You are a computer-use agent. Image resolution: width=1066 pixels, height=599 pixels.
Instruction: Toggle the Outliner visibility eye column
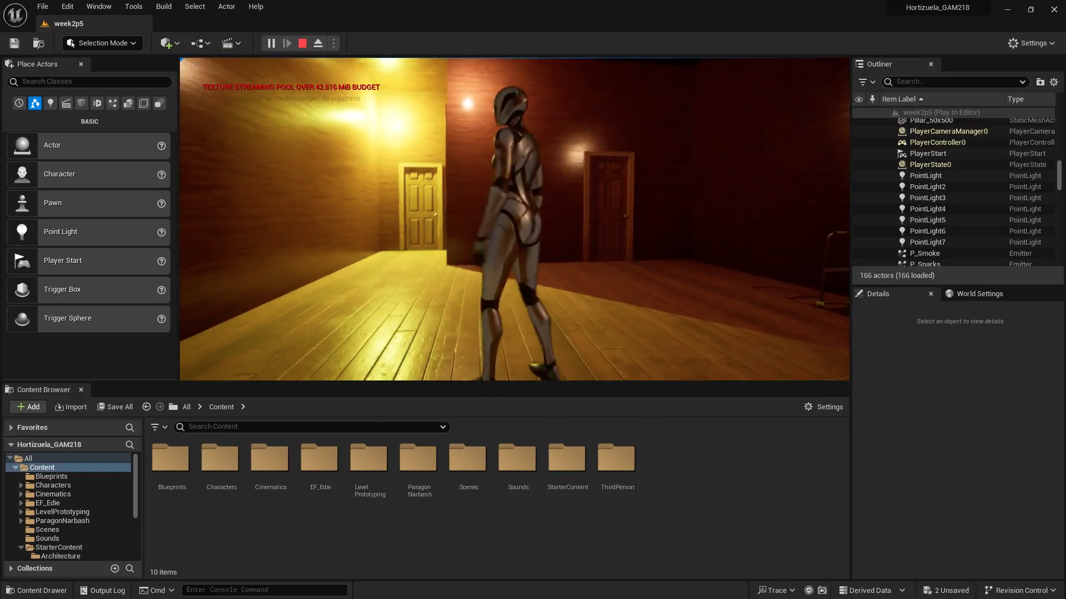[x=859, y=100]
